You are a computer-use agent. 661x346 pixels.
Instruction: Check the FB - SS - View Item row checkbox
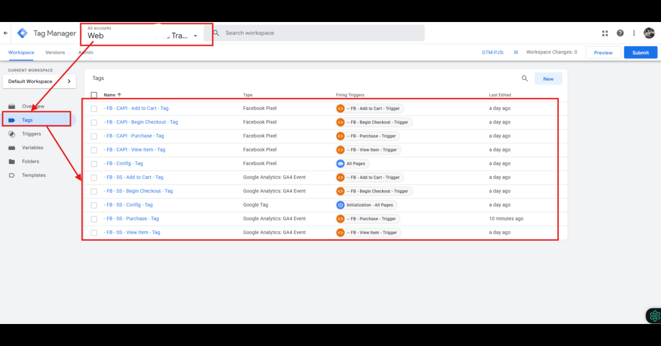click(94, 233)
